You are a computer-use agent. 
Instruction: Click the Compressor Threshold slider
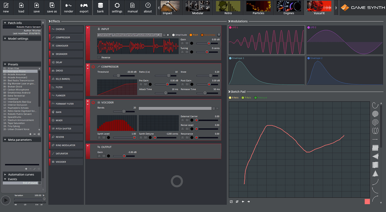tap(124, 76)
